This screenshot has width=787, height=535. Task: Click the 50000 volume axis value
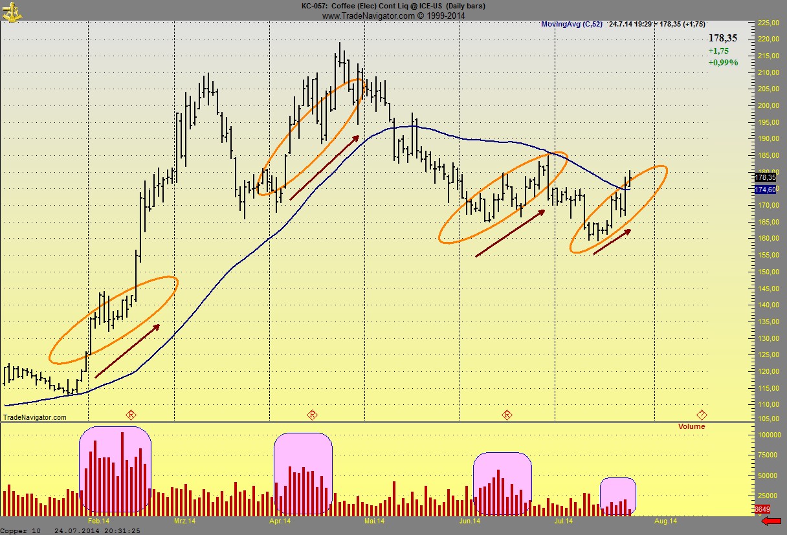(x=766, y=475)
